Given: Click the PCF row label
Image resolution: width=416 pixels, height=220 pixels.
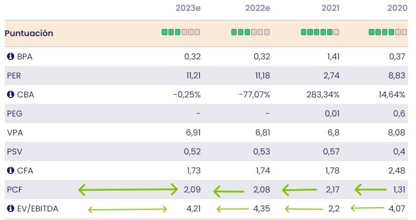Looking at the screenshot, I should [14, 190].
